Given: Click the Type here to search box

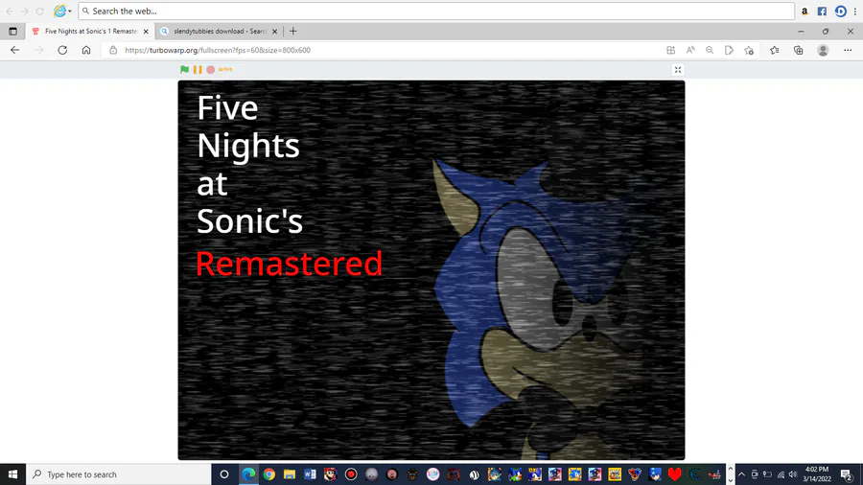Looking at the screenshot, I should (x=118, y=474).
